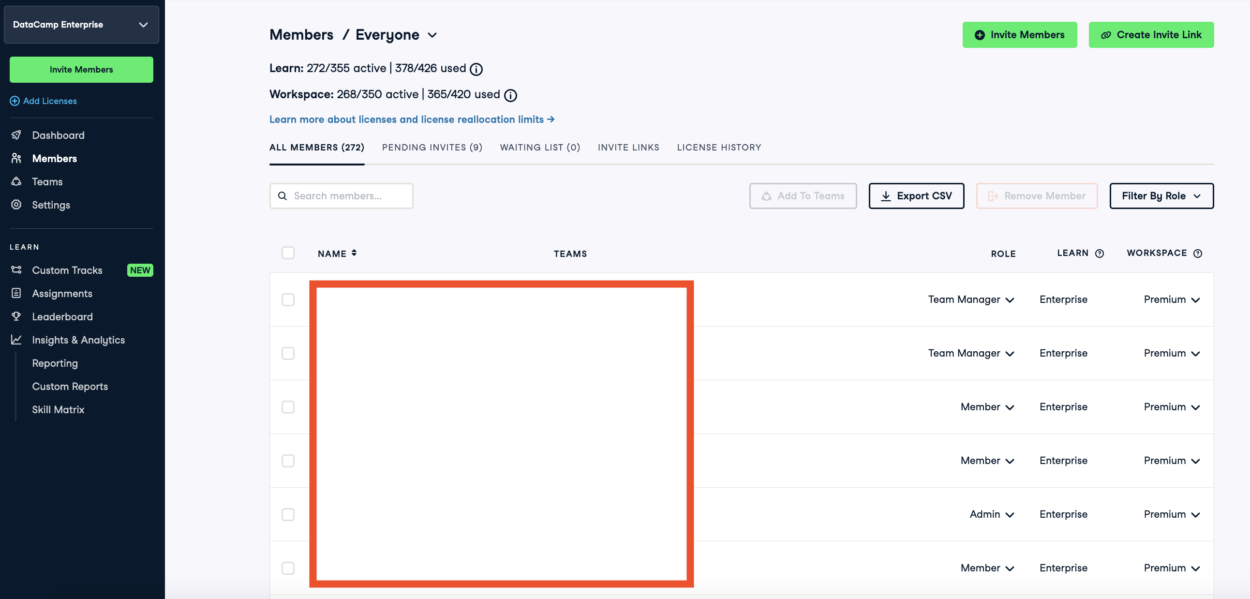
Task: Open the Filter By Role dropdown
Action: point(1161,196)
